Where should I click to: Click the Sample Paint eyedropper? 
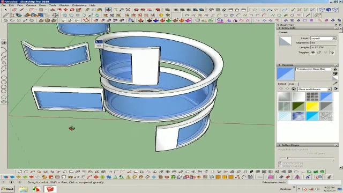point(335,84)
